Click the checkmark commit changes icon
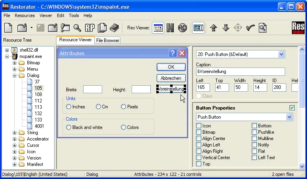The width and height of the screenshot is (307, 179). coord(250,28)
